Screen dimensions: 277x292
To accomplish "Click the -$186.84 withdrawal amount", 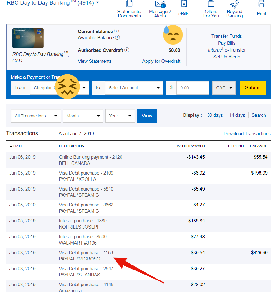I will (196, 221).
